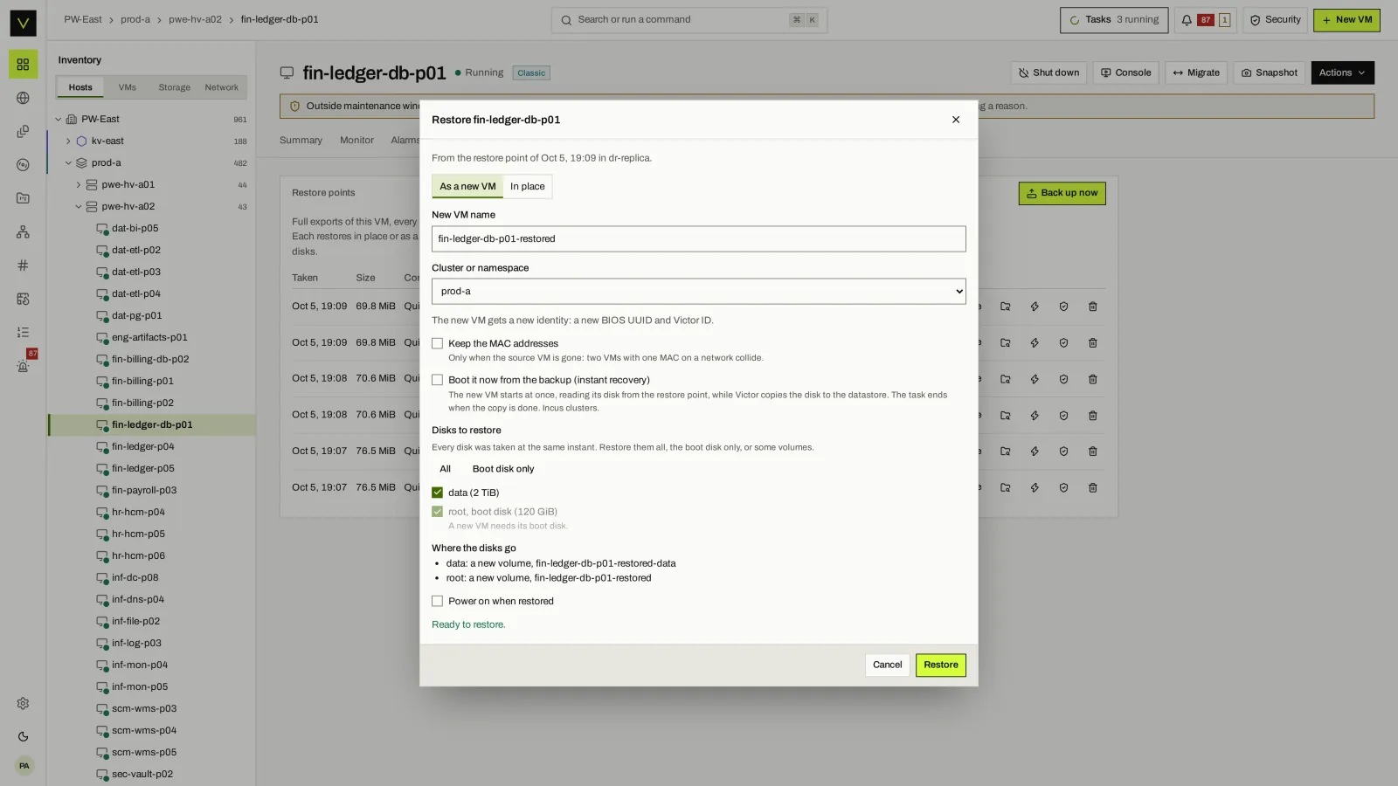1398x786 pixels.
Task: Collapse the PW-East tree node
Action: pos(59,120)
